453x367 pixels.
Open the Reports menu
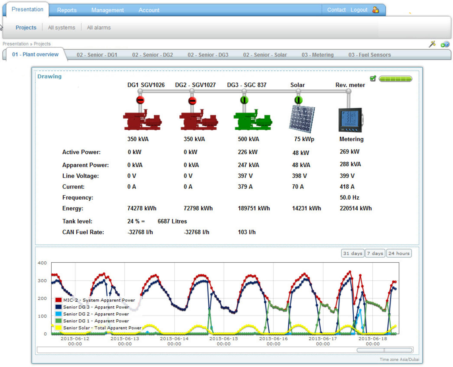(x=67, y=10)
